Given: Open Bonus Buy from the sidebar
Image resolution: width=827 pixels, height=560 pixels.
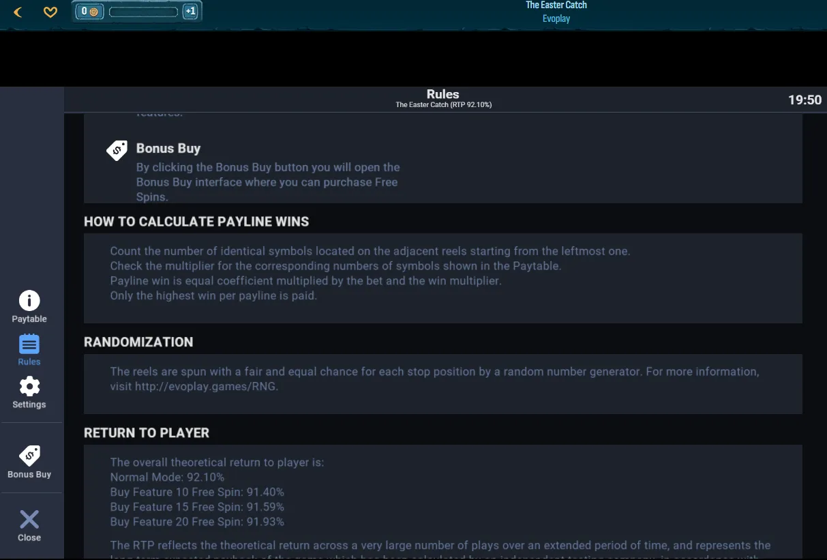Looking at the screenshot, I should pos(29,462).
